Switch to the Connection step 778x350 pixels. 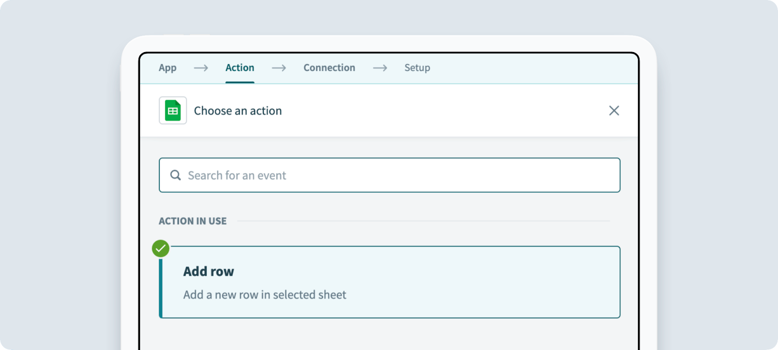329,68
